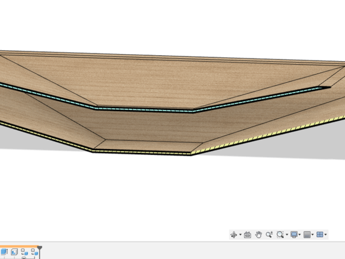
Task: Expand the Display Settings dropdown arrow
Action: click(x=300, y=235)
